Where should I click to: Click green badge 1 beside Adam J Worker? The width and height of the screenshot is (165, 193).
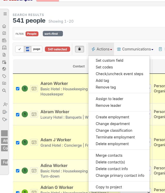25,142
